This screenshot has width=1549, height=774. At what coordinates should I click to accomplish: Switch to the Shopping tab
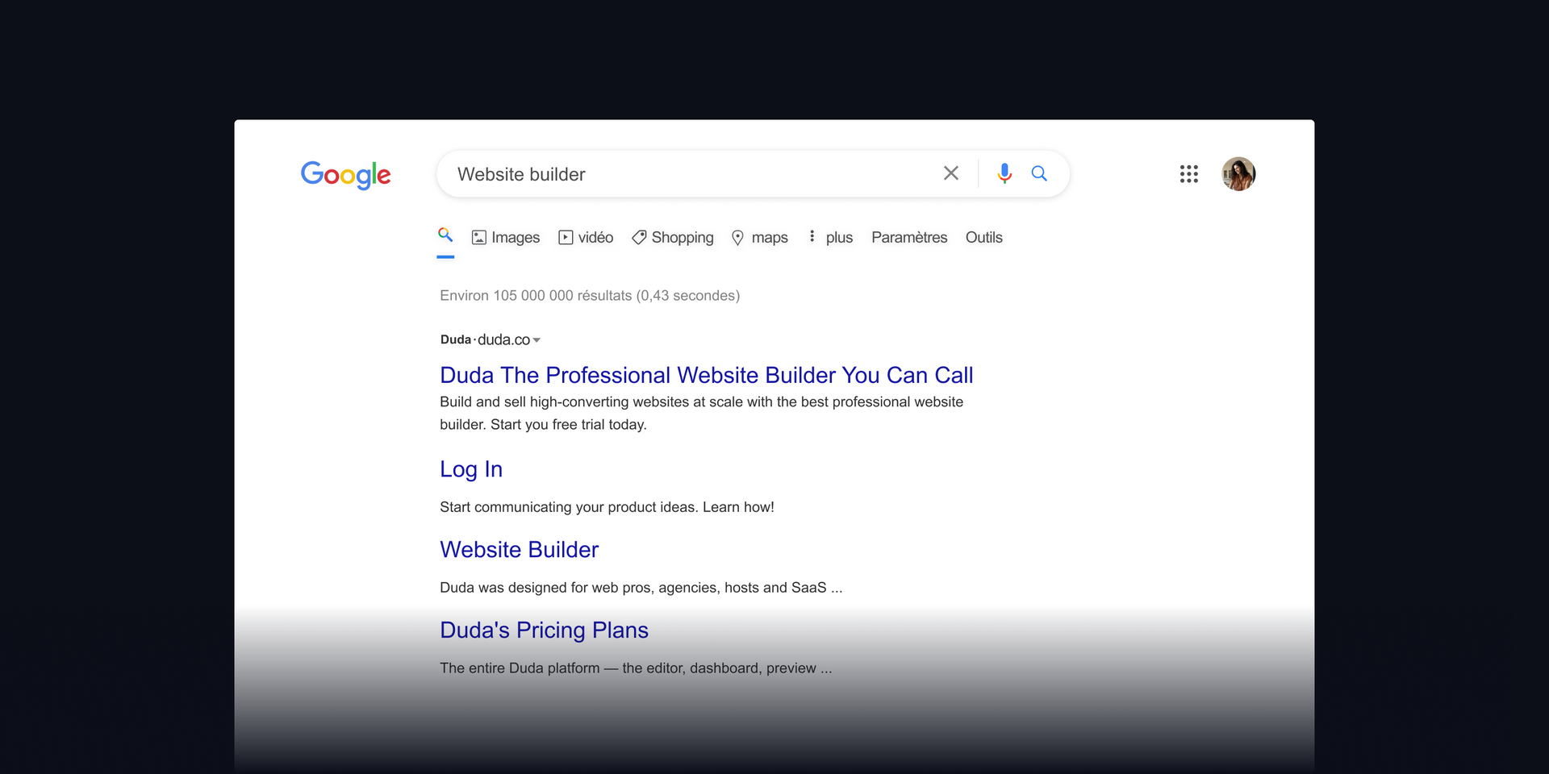pyautogui.click(x=673, y=238)
